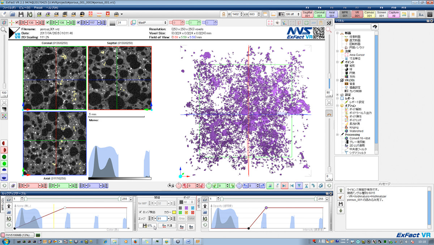Click the binoculars search icon in panel
The image size is (434, 245).
click(x=375, y=27)
